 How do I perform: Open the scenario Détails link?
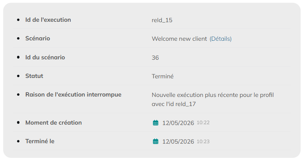[221, 39]
